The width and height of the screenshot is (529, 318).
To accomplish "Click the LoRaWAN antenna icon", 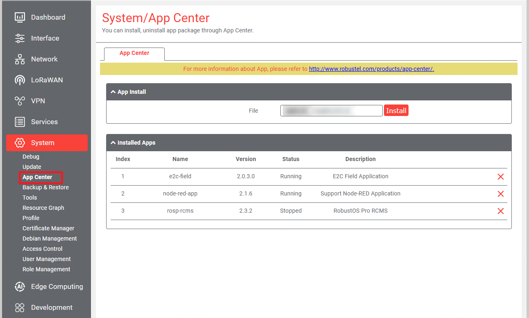I will pyautogui.click(x=20, y=80).
